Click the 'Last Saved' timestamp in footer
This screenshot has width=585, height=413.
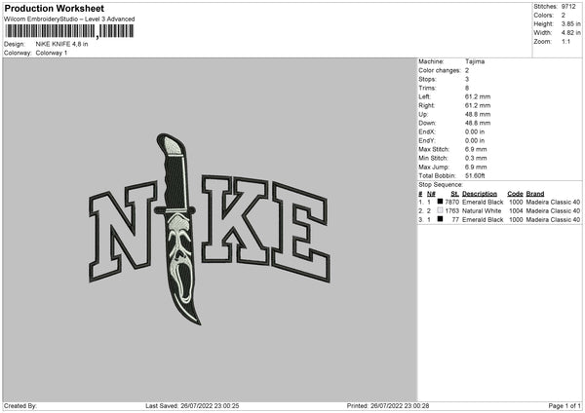[x=192, y=406]
